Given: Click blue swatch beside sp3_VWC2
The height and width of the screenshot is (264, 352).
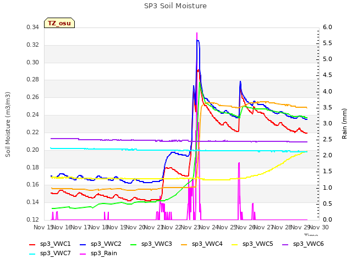Looking at the screenshot, I should 83,244.
